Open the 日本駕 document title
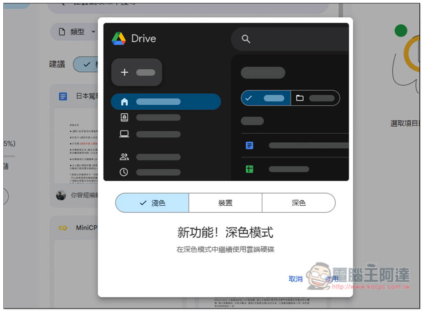The image size is (423, 312). (x=87, y=96)
